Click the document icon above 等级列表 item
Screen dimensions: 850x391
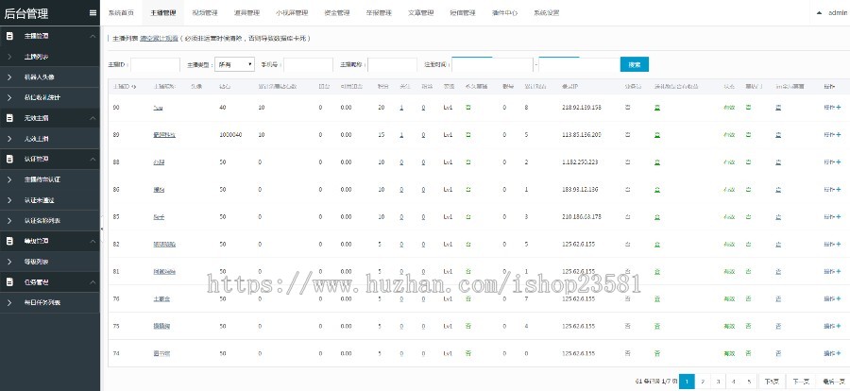pyautogui.click(x=9, y=241)
